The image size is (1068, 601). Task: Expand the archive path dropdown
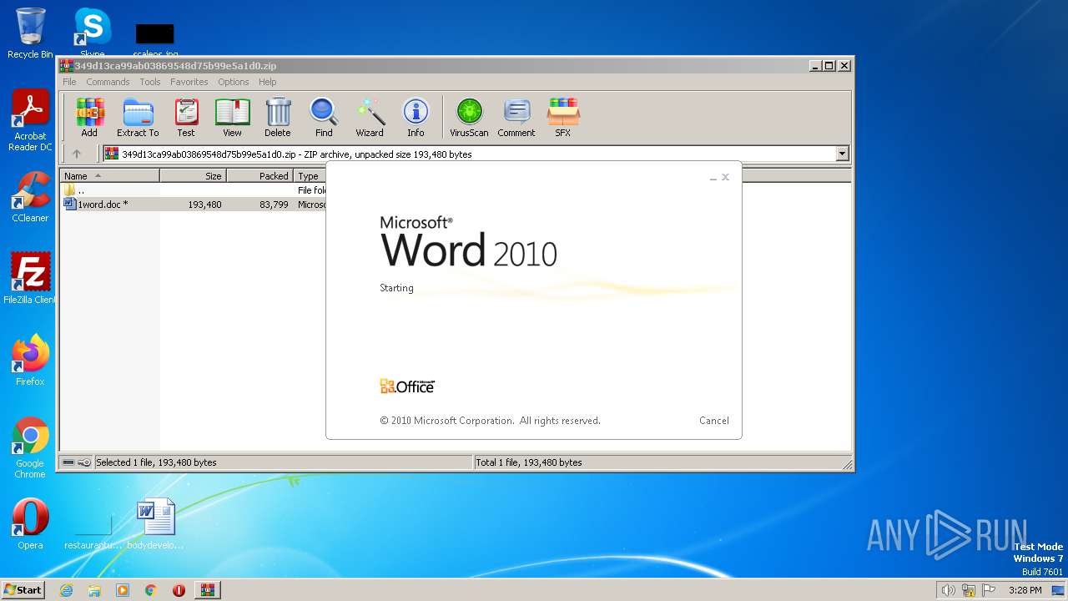[842, 154]
